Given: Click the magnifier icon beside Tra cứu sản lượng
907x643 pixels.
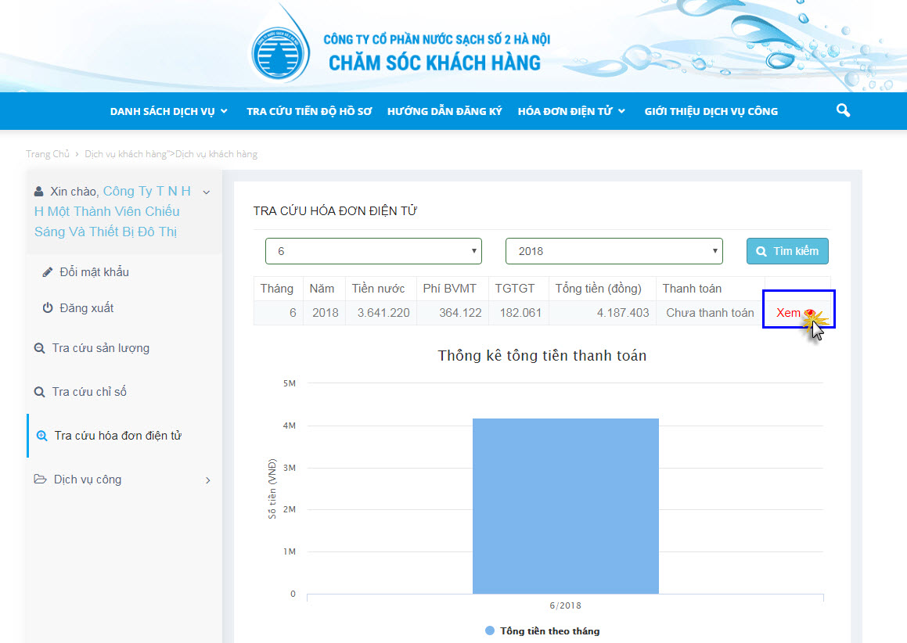Looking at the screenshot, I should coord(41,348).
